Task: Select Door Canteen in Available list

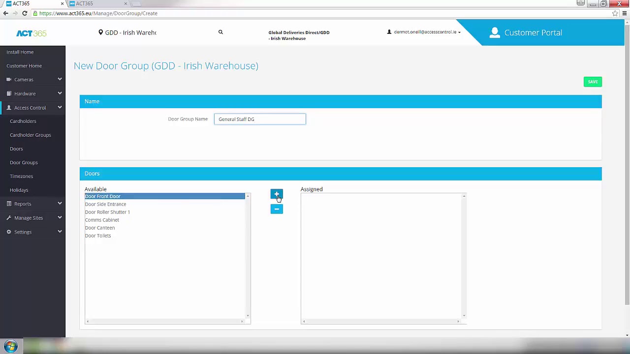Action: (164, 228)
